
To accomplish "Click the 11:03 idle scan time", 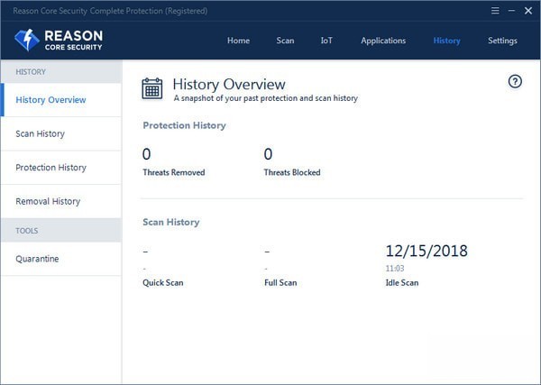I will pos(395,269).
